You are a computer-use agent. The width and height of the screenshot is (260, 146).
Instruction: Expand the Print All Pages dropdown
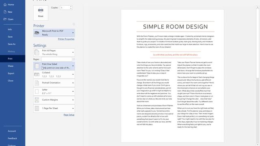(x=54, y=52)
